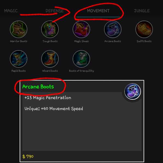Click the Swift Boots text label
Viewport: 163px width, 163px height.
click(144, 41)
